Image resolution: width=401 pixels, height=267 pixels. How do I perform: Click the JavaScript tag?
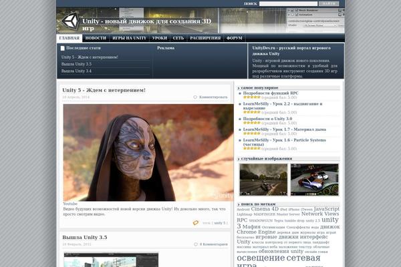(x=327, y=209)
